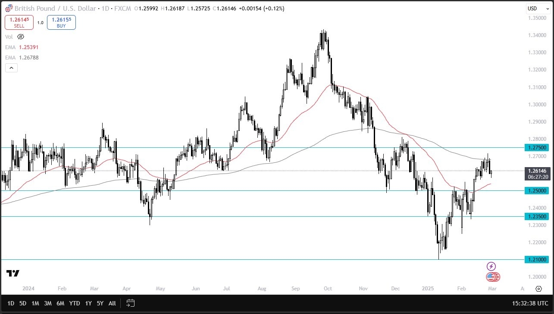Click the SELL button at 1.26145
The height and width of the screenshot is (314, 554).
19,22
